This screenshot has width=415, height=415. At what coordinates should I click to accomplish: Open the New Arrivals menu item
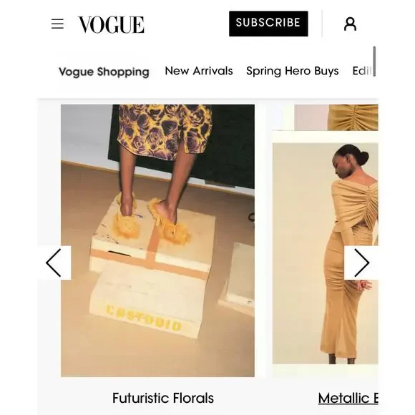(199, 71)
